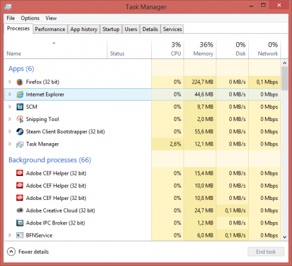Image resolution: width=292 pixels, height=266 pixels.
Task: Open the Options menu
Action: (30, 18)
